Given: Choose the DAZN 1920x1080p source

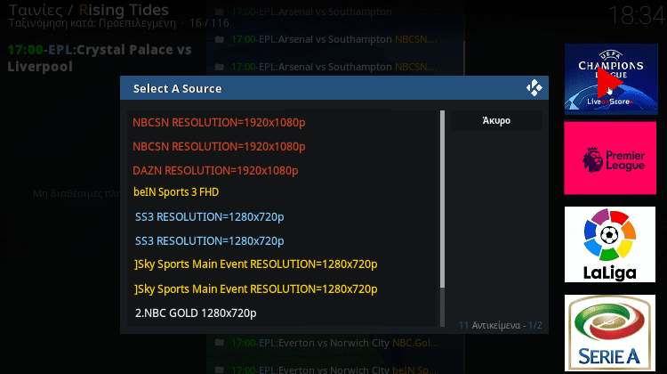Looking at the screenshot, I should (215, 170).
